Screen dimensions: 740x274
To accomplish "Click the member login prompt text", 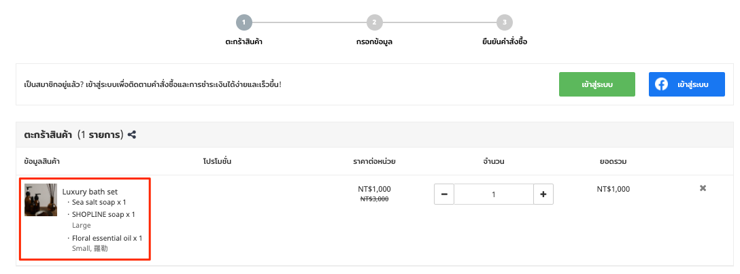I will pyautogui.click(x=152, y=85).
